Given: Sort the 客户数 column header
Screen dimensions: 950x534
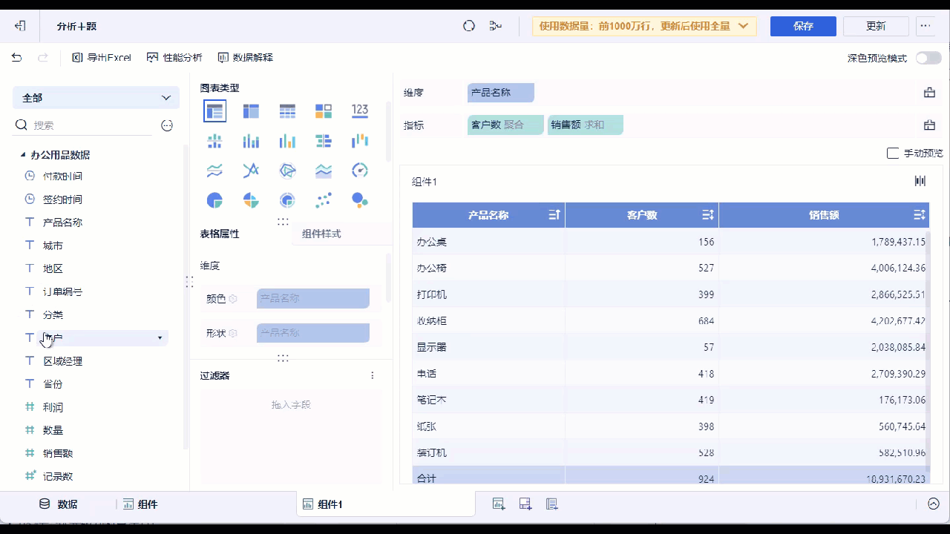Looking at the screenshot, I should coord(708,215).
